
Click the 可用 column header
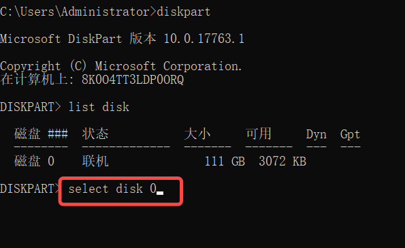258,134
